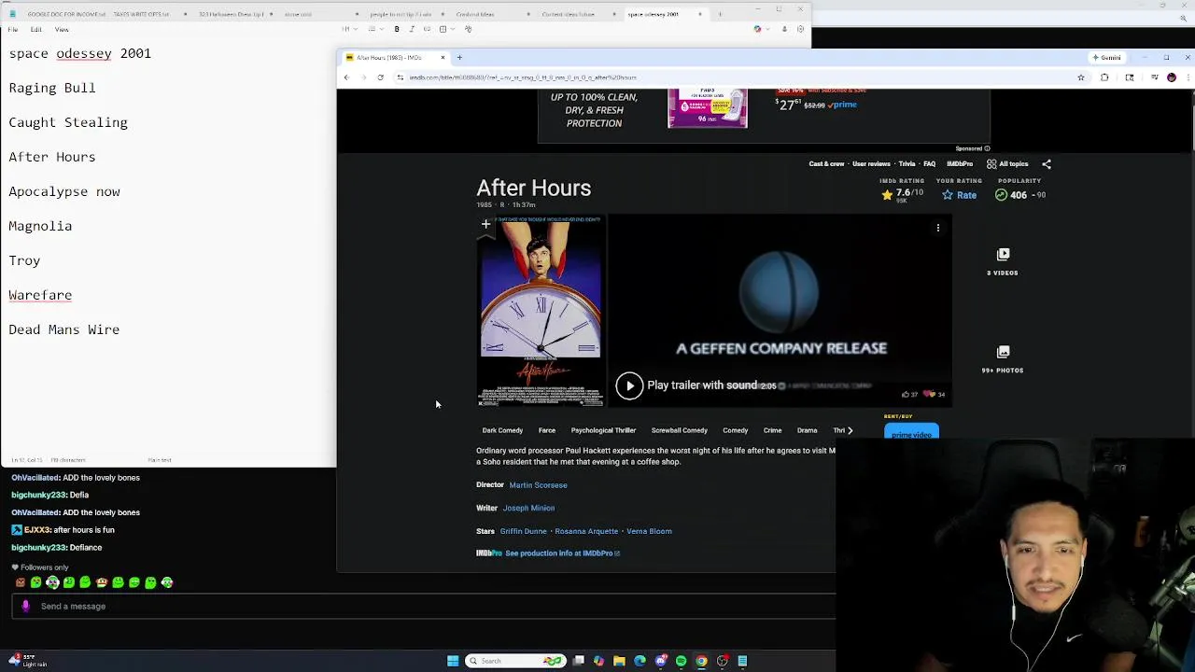The image size is (1195, 672).
Task: Open the IMDb rating 7.6/10 details
Action: tap(902, 195)
